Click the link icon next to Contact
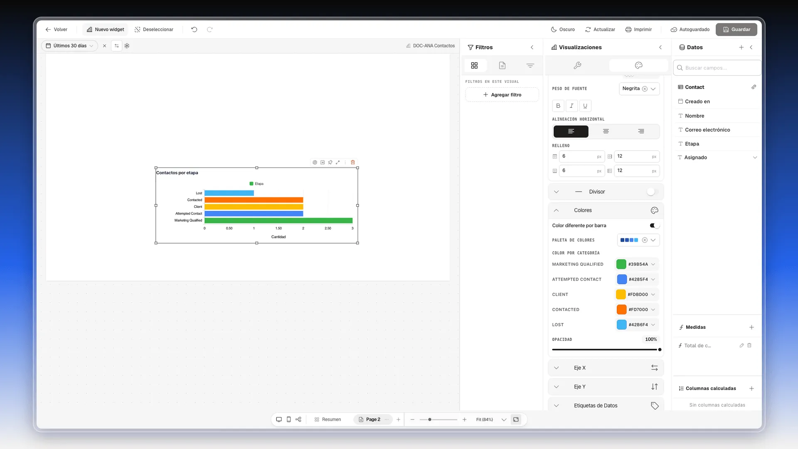The image size is (798, 449). [x=754, y=87]
